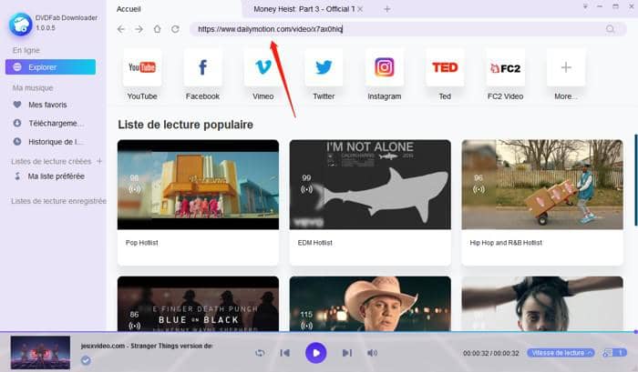Screen dimensions: 638x372
Task: Open the FC2 Video shortcut tile
Action: pyautogui.click(x=505, y=67)
